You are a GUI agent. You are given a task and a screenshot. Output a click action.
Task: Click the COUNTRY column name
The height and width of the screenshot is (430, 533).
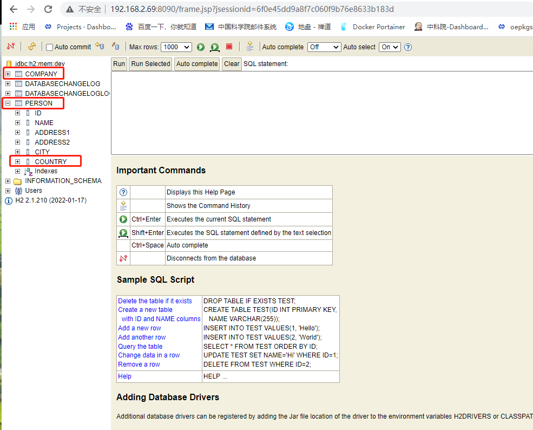(51, 161)
